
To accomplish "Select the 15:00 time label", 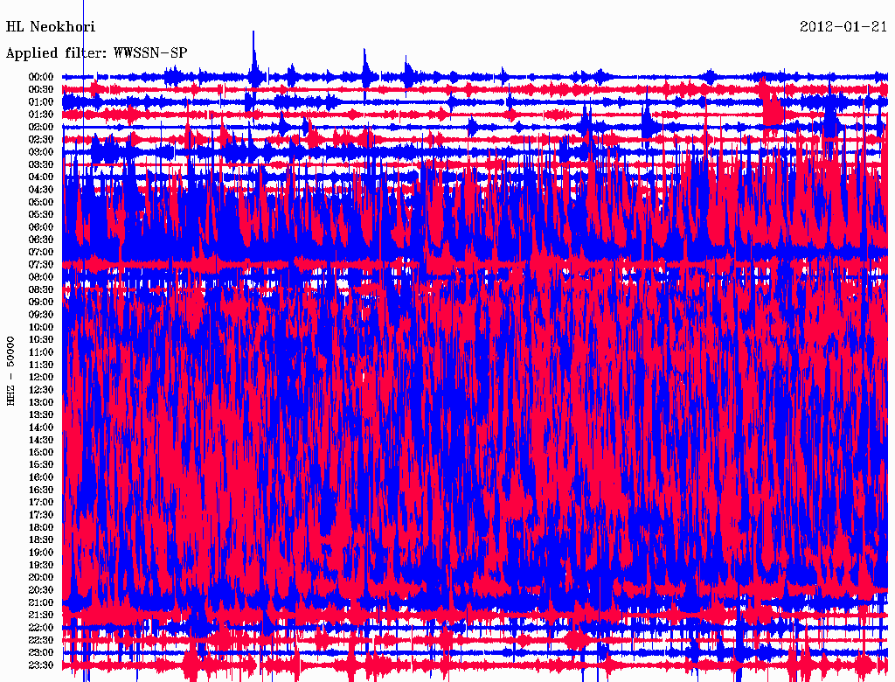I will click(41, 452).
